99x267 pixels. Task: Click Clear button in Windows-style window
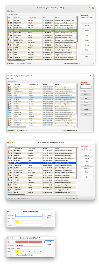(86, 94)
